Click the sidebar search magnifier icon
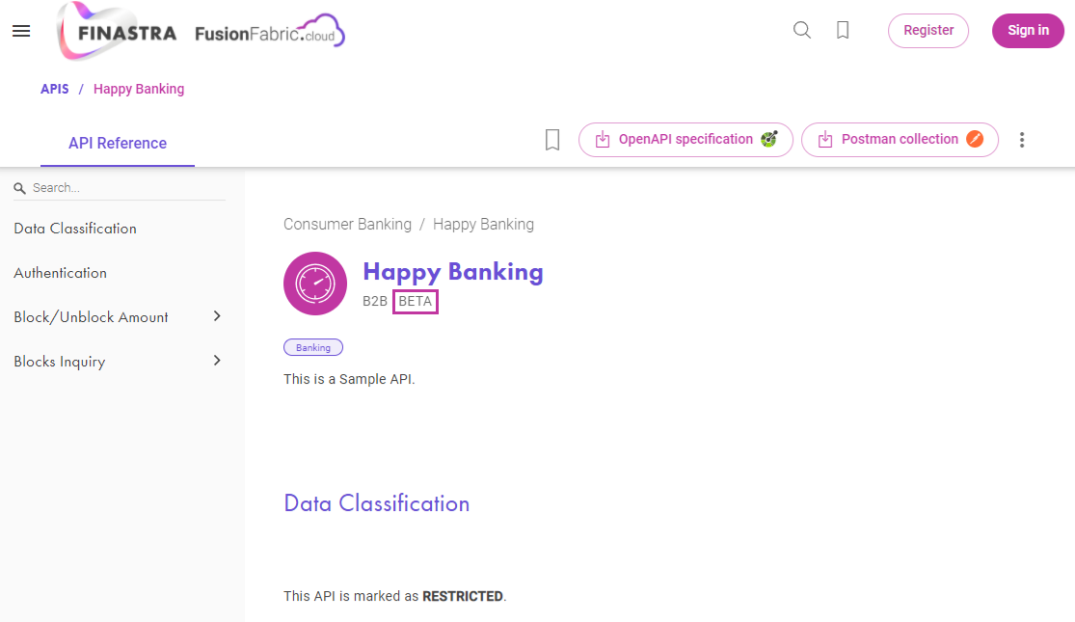 20,188
